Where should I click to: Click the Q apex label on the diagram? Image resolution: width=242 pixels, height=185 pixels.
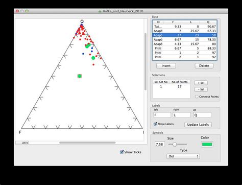82,21
